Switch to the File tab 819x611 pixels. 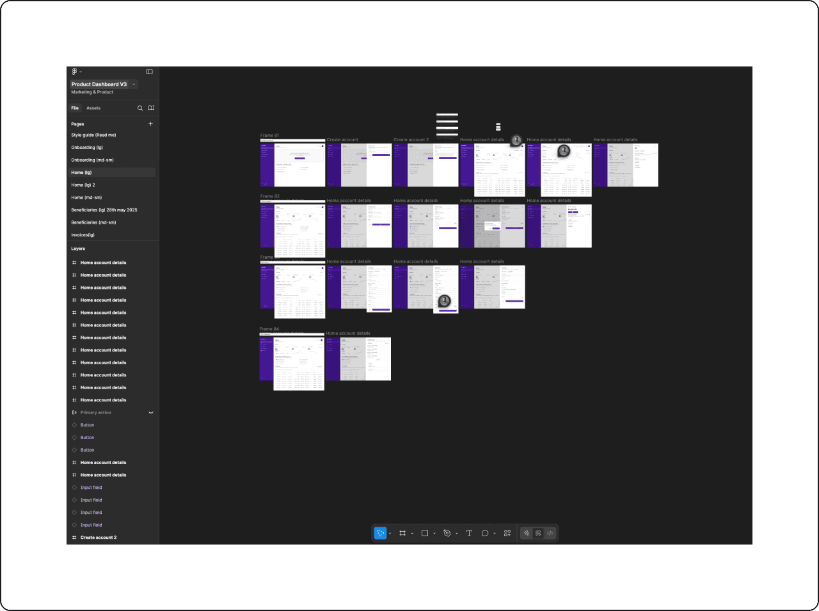click(75, 108)
